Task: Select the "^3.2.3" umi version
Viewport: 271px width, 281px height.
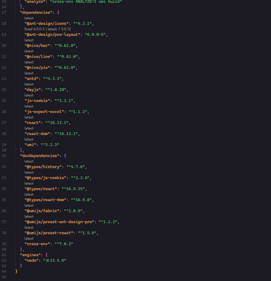Action: tap(50, 145)
